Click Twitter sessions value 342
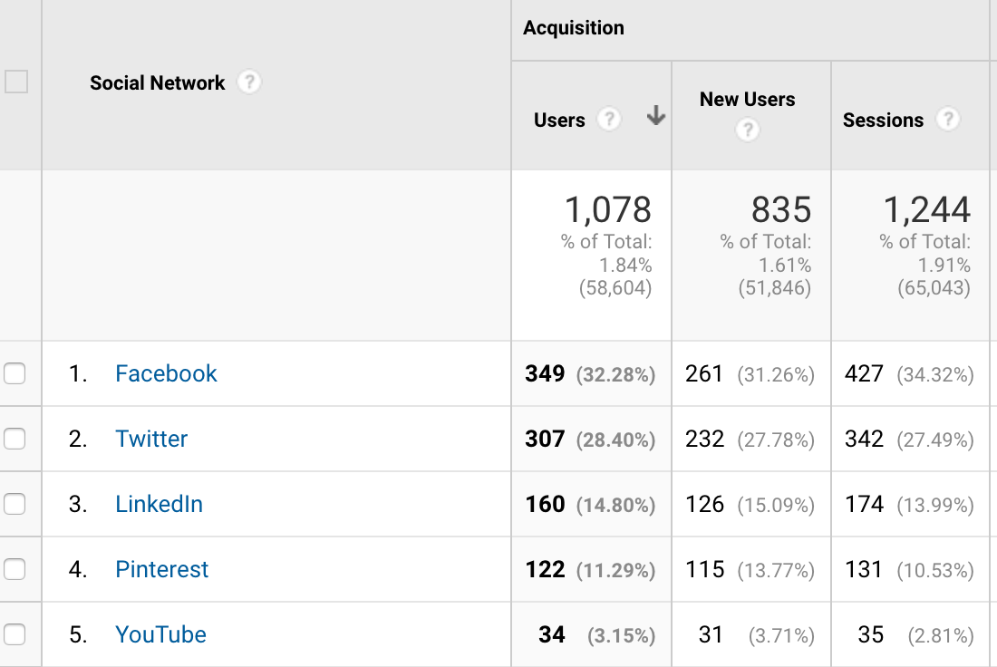The height and width of the screenshot is (667, 997). [x=864, y=439]
